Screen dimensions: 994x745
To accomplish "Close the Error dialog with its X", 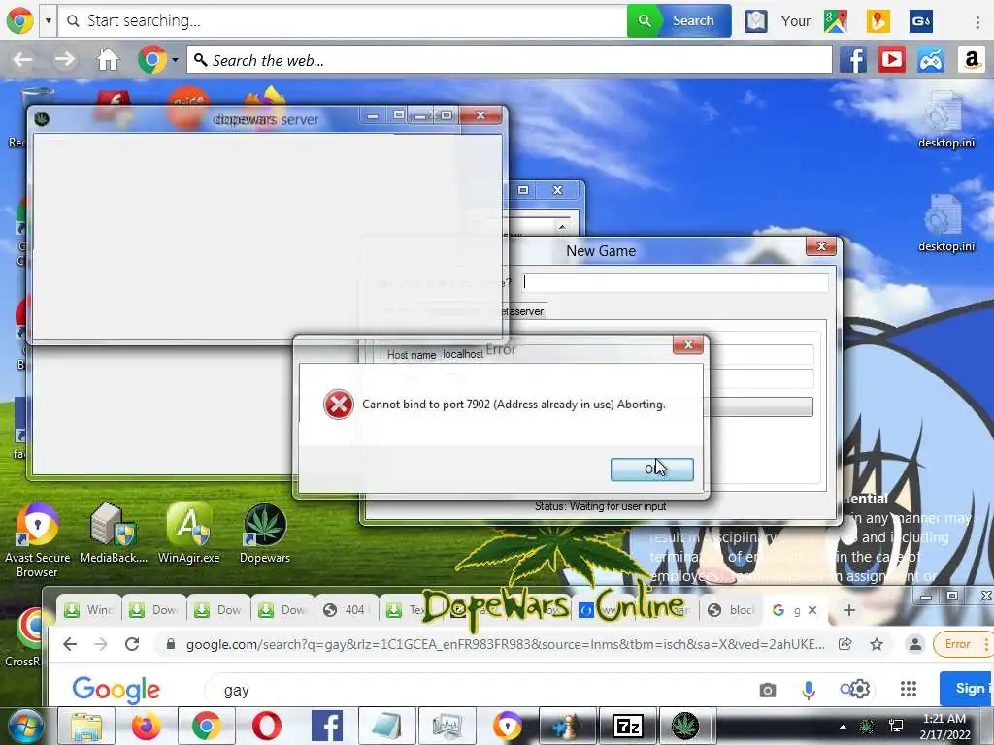I will (x=688, y=344).
